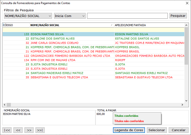
Task: Click the search text input field
Action: (127, 16)
